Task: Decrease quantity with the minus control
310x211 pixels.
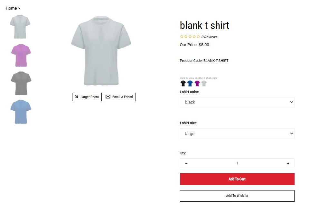Action: (186, 163)
